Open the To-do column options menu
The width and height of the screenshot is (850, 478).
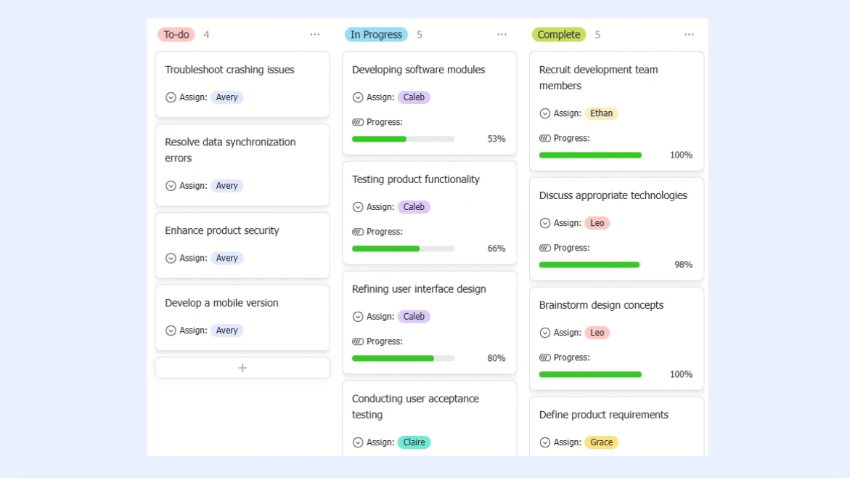[x=315, y=35]
